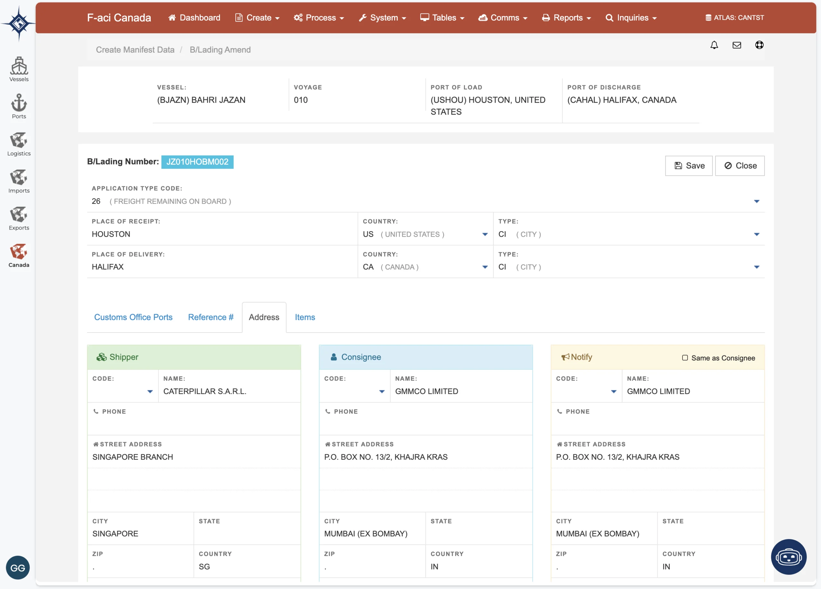Open the Exports sidebar icon
The image size is (821, 589).
19,218
